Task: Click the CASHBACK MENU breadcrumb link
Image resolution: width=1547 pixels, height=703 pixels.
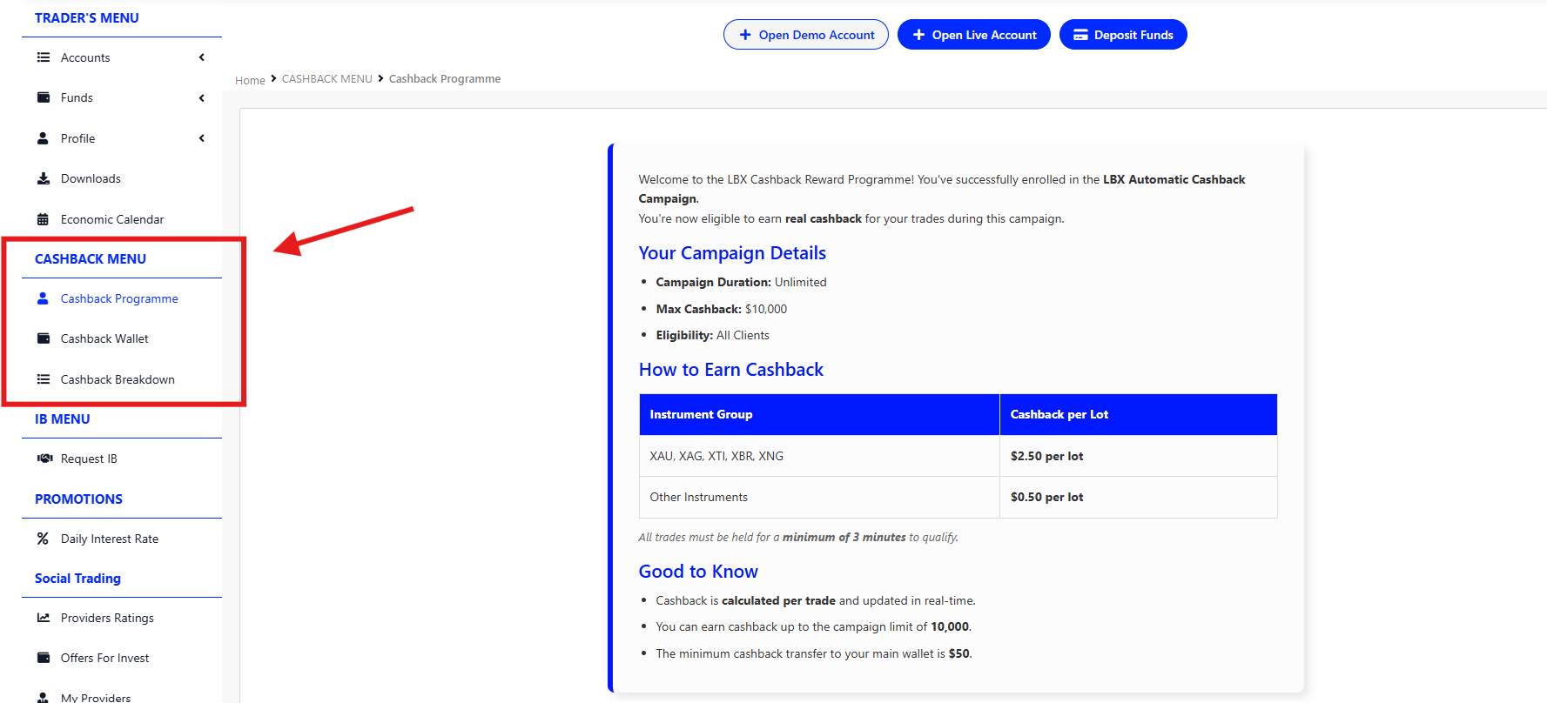Action: coord(326,79)
